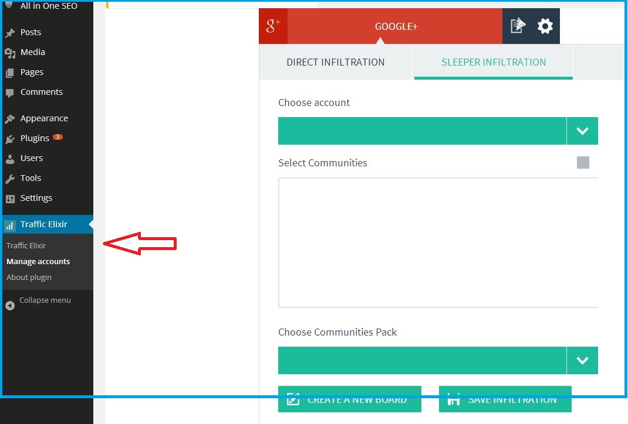The image size is (628, 424).
Task: Select the Google+ network tab
Action: click(x=396, y=26)
